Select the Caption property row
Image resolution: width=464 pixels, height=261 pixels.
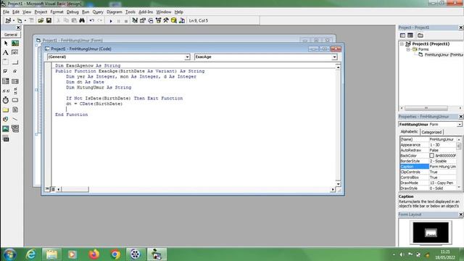(428, 167)
